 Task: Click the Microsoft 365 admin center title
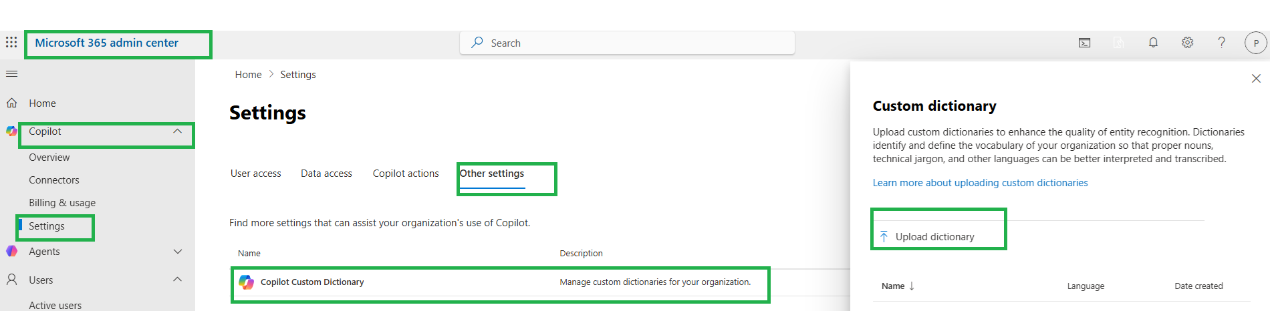click(x=106, y=43)
